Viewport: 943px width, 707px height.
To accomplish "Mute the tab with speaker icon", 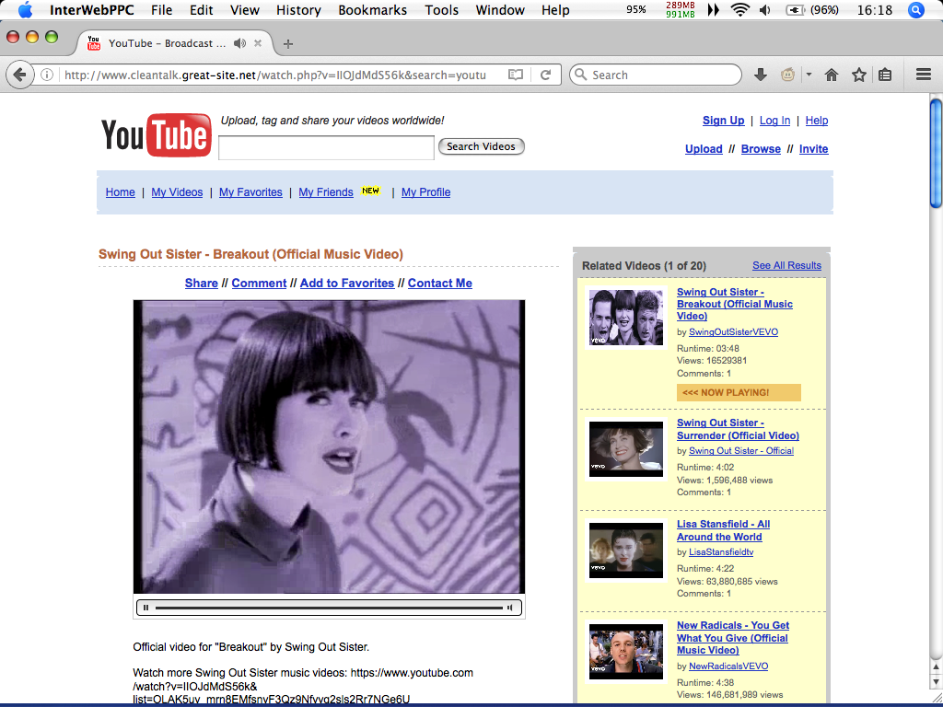I will tap(240, 43).
